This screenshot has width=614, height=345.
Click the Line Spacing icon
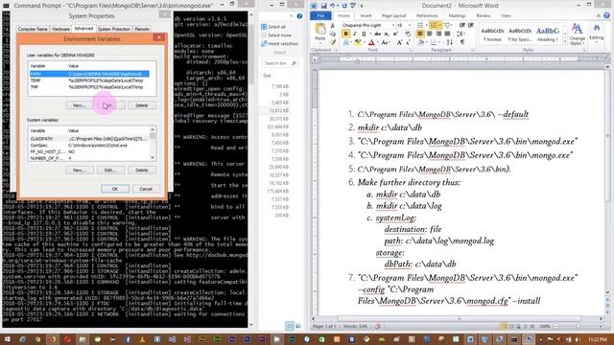pyautogui.click(x=460, y=34)
